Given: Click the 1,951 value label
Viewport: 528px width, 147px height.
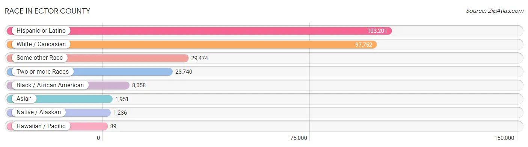Looking at the screenshot, I should (x=122, y=99).
